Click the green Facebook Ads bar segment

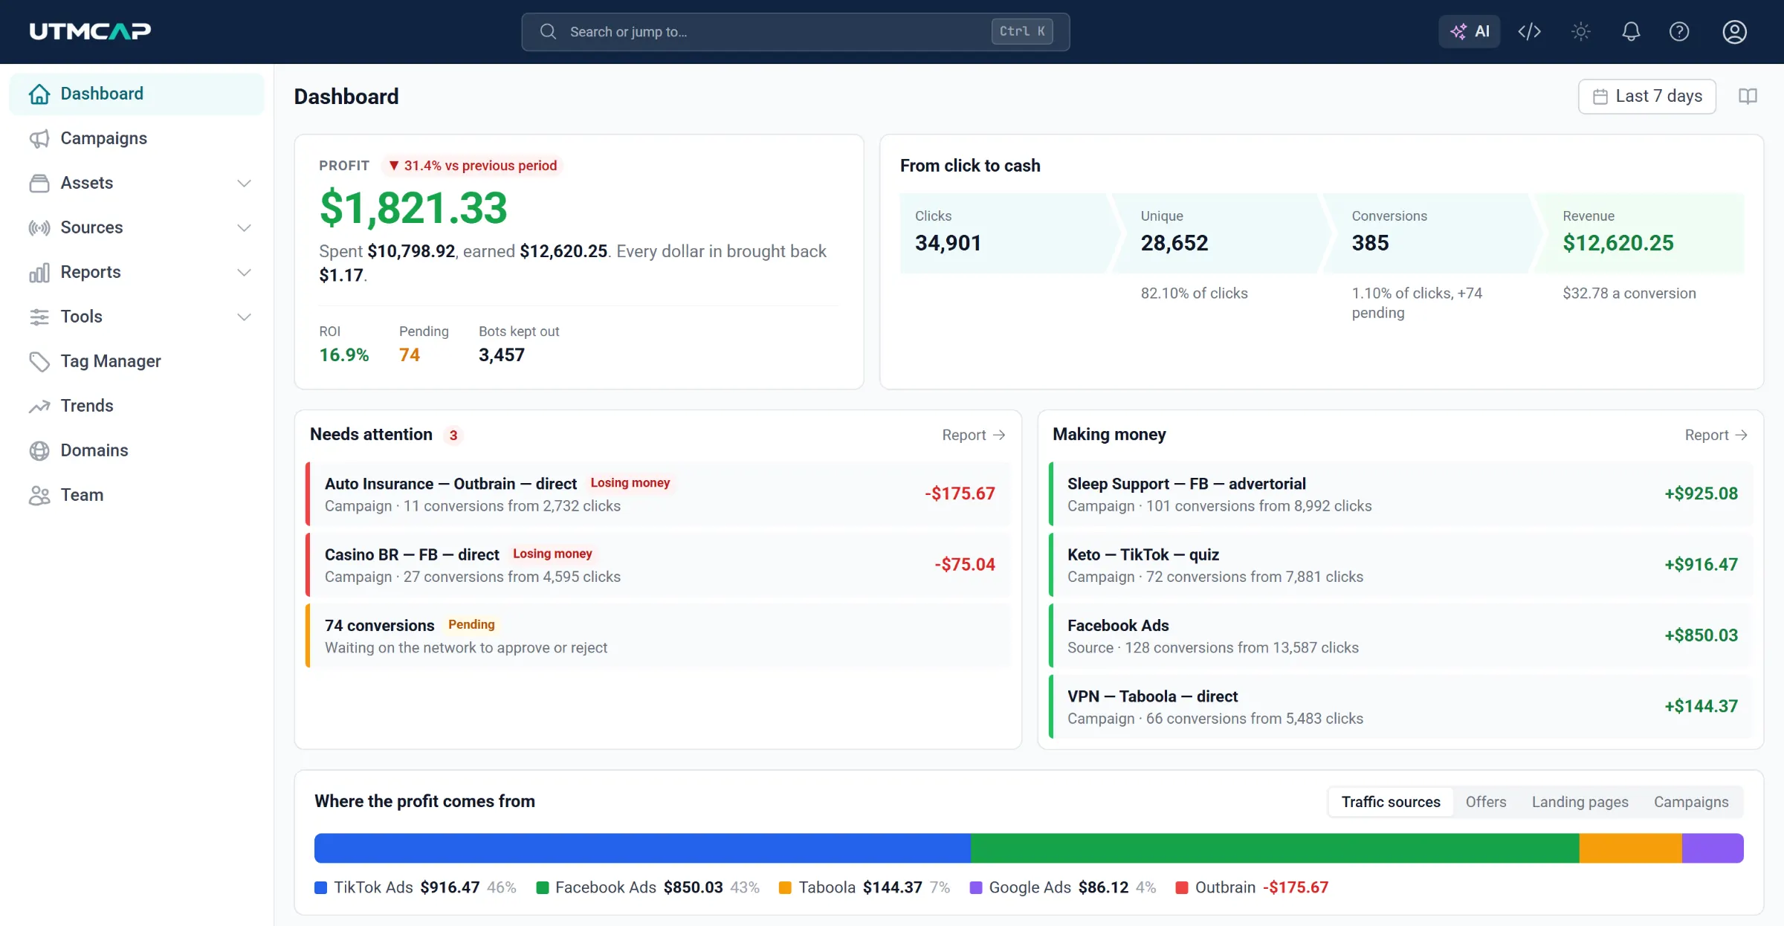[x=1275, y=848]
